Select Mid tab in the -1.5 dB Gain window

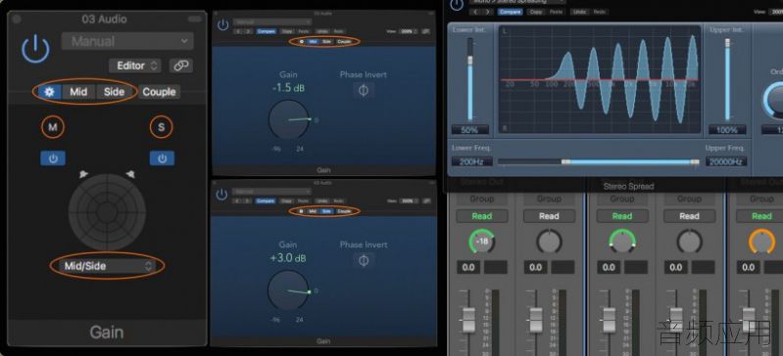tap(314, 41)
